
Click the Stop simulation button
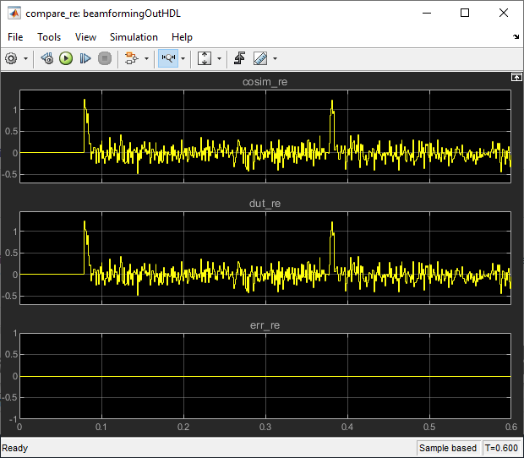tap(104, 58)
